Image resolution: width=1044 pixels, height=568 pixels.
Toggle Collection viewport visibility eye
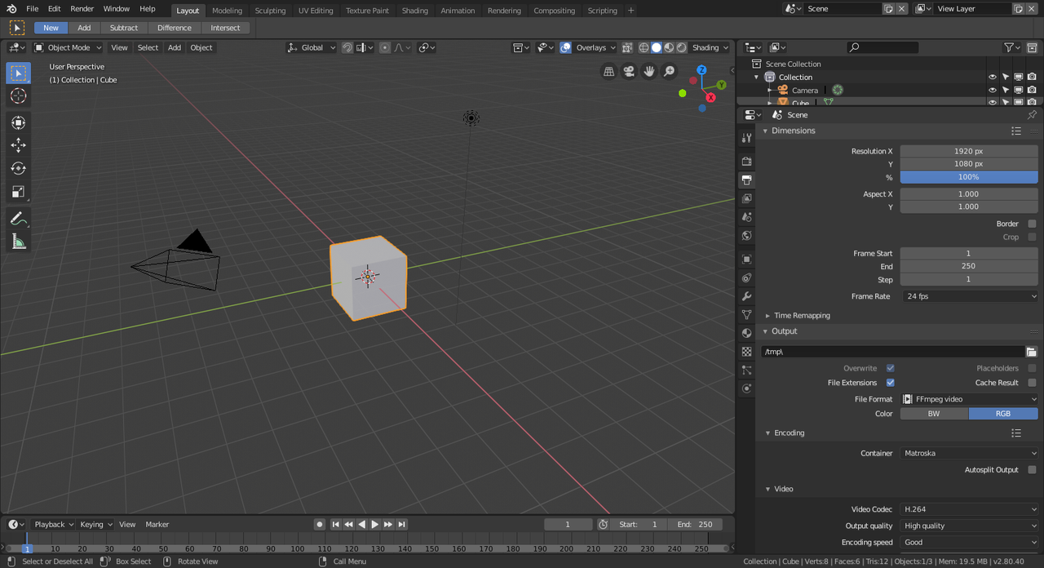click(993, 78)
